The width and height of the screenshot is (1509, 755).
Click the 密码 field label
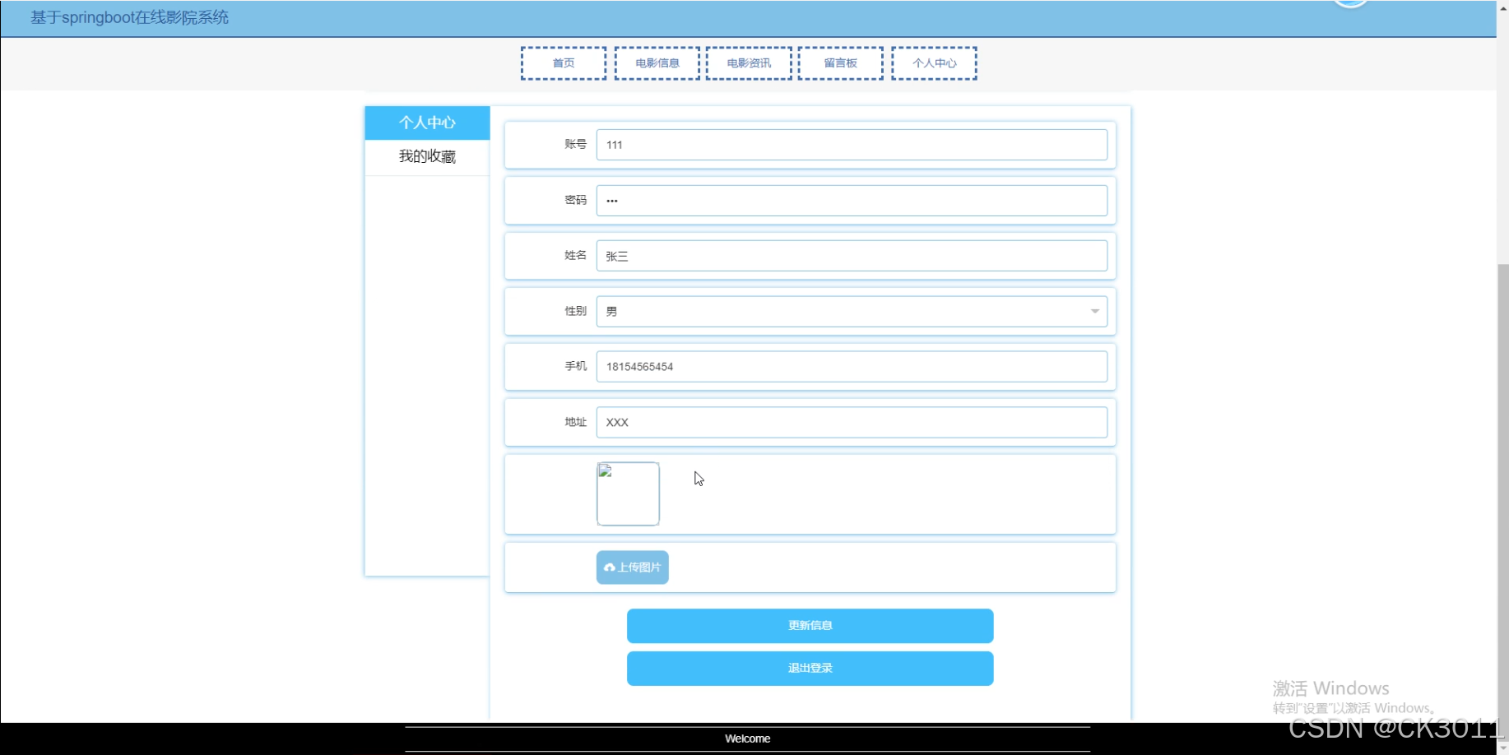[x=575, y=200]
